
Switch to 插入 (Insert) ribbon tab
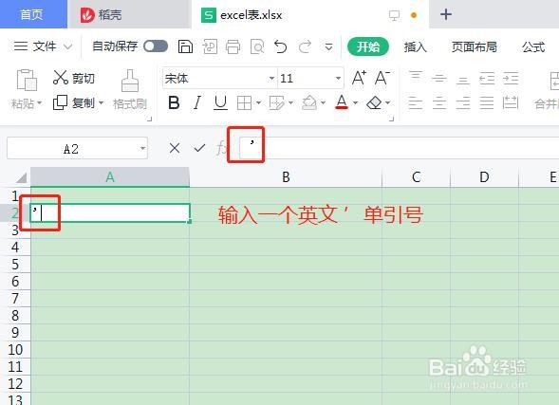[416, 46]
